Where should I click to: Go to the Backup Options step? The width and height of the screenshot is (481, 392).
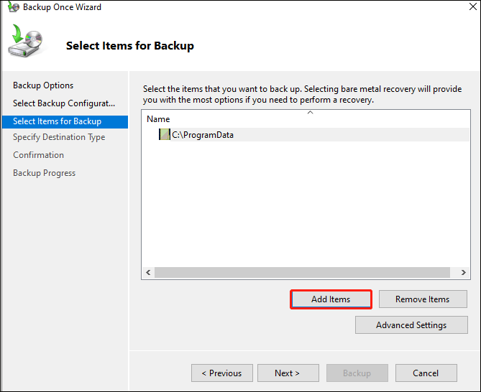click(43, 85)
